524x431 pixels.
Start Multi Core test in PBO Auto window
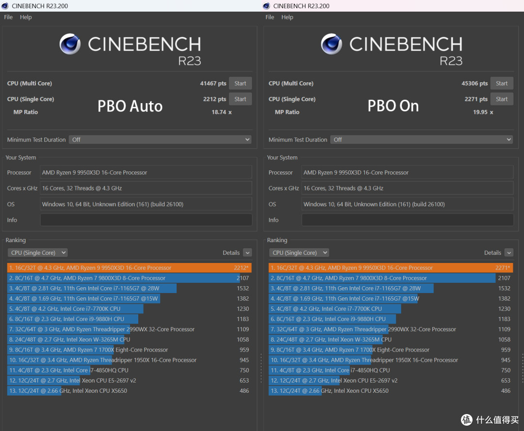coord(240,83)
